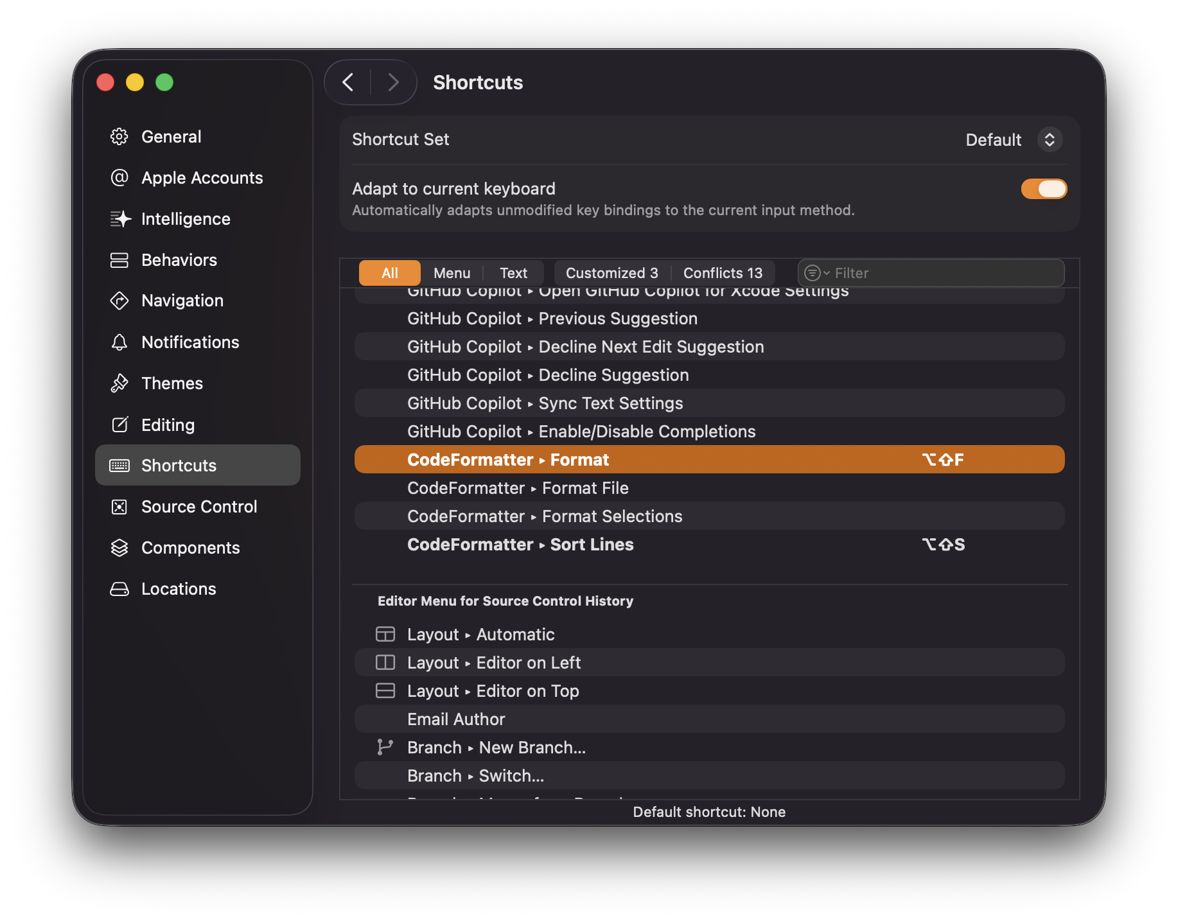The height and width of the screenshot is (921, 1178).
Task: Click the New Branch icon
Action: coord(386,747)
